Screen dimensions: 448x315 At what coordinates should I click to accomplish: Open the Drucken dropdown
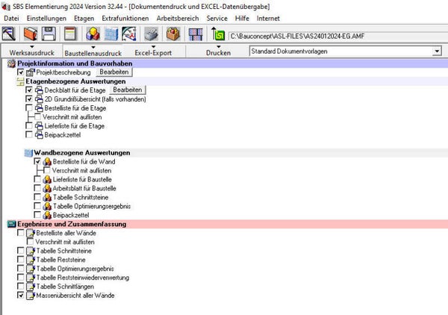point(218,51)
